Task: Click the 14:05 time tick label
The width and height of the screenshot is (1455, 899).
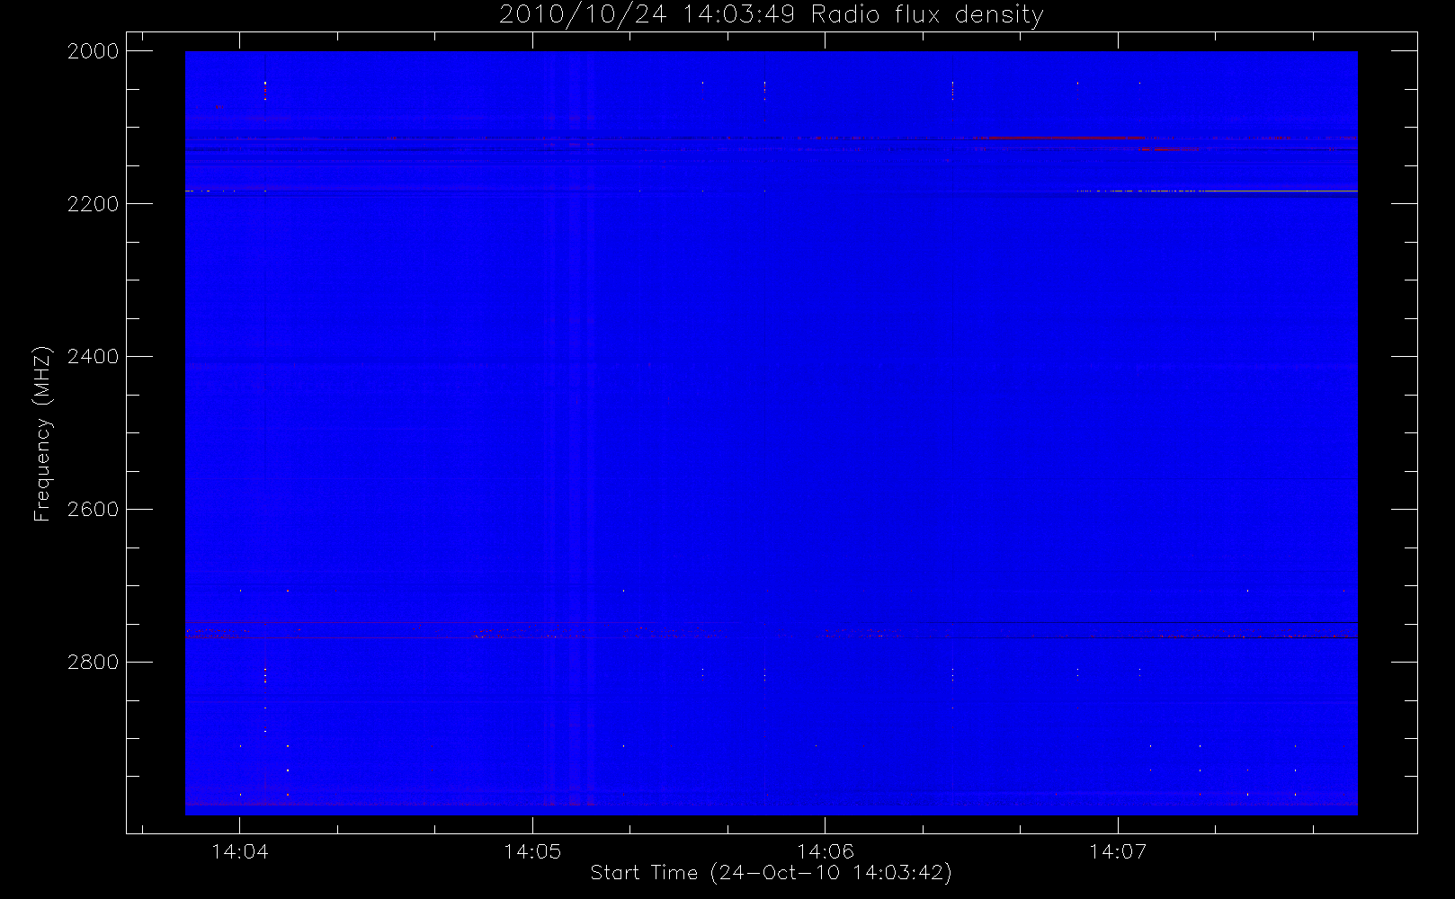Action: [x=532, y=851]
